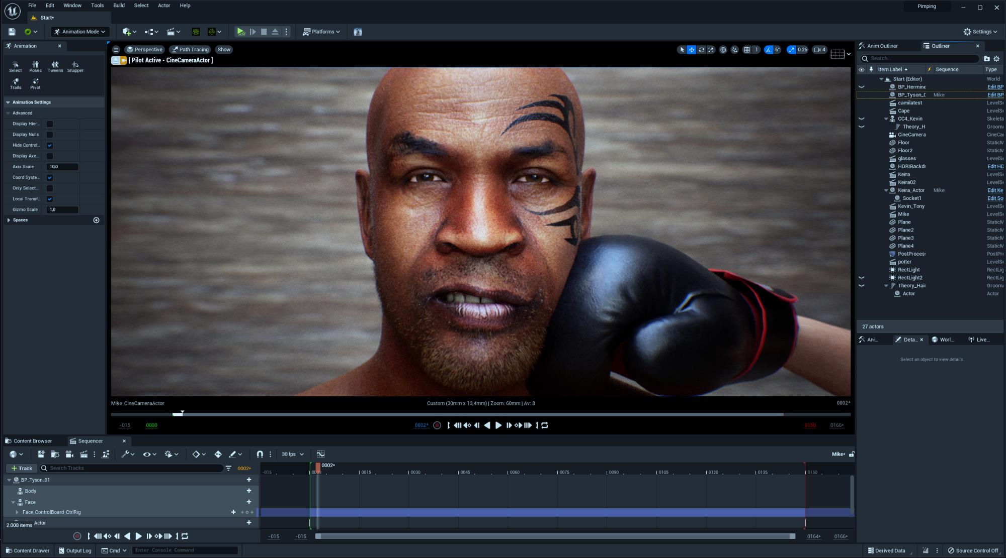Toggle Sequencer snapping magnet
Screen dimensions: 1006x558
[x=260, y=454]
